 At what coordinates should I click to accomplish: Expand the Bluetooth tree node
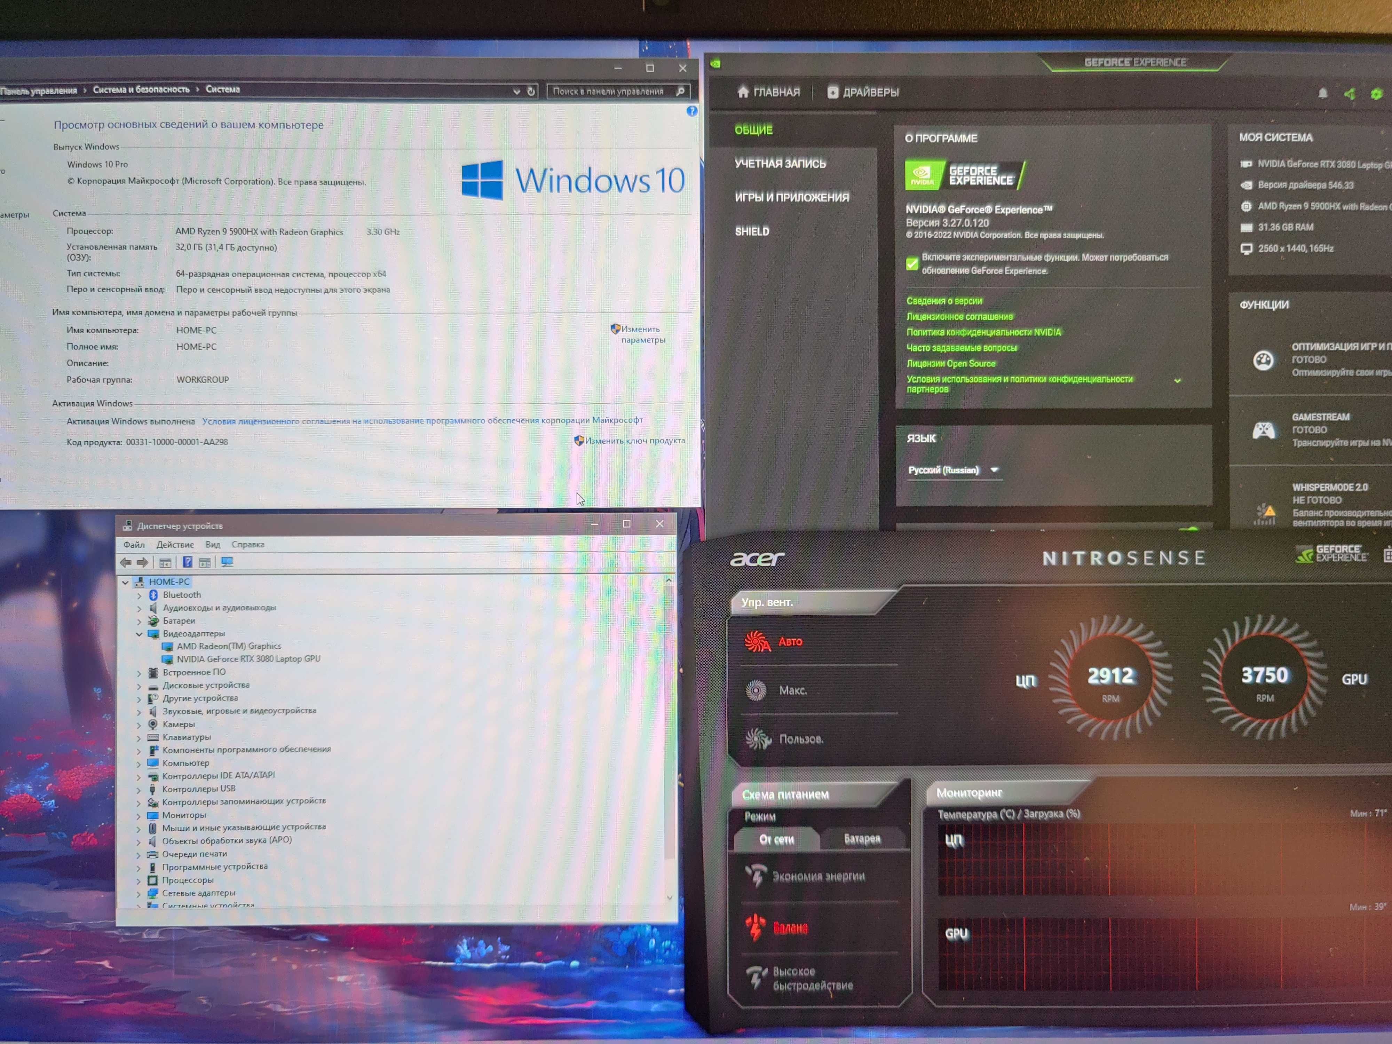tap(139, 595)
